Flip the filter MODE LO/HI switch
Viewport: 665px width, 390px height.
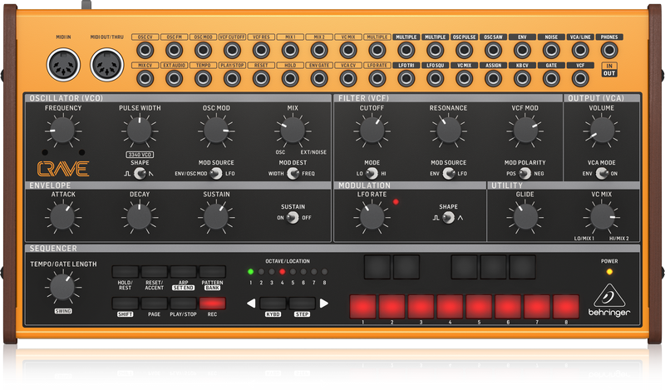(372, 173)
